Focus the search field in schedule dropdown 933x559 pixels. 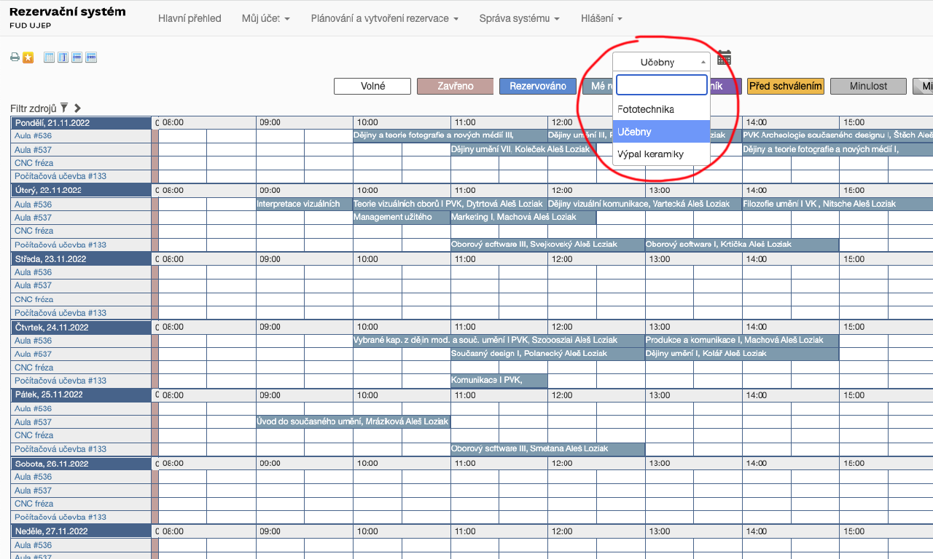tap(661, 85)
